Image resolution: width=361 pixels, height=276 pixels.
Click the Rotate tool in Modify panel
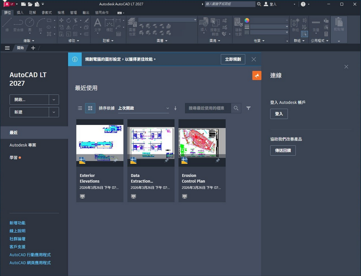click(68, 20)
